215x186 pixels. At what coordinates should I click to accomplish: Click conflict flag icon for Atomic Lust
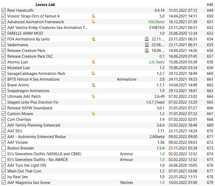click(93, 62)
